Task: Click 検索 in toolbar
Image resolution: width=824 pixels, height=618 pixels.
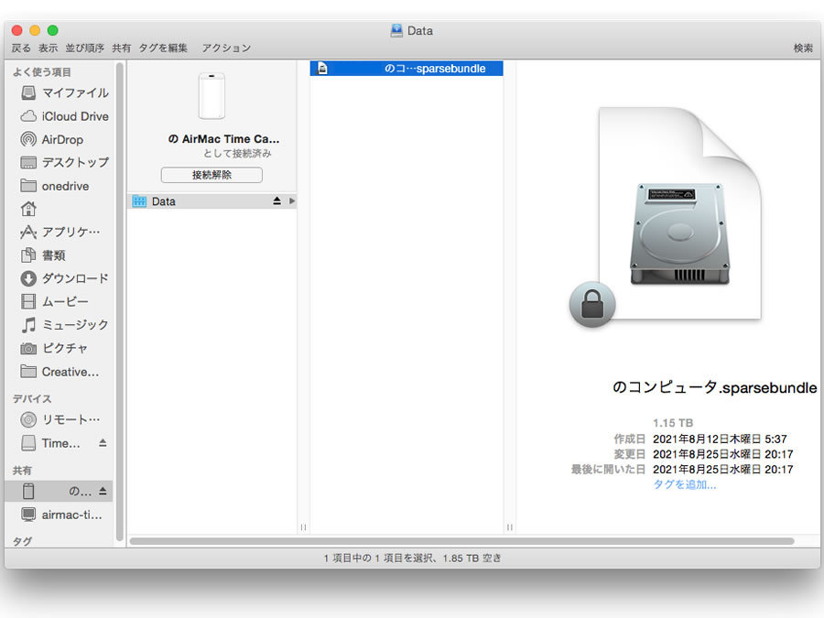Action: pos(803,48)
